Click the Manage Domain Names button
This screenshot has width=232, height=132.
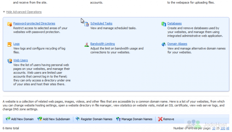click(x=134, y=119)
